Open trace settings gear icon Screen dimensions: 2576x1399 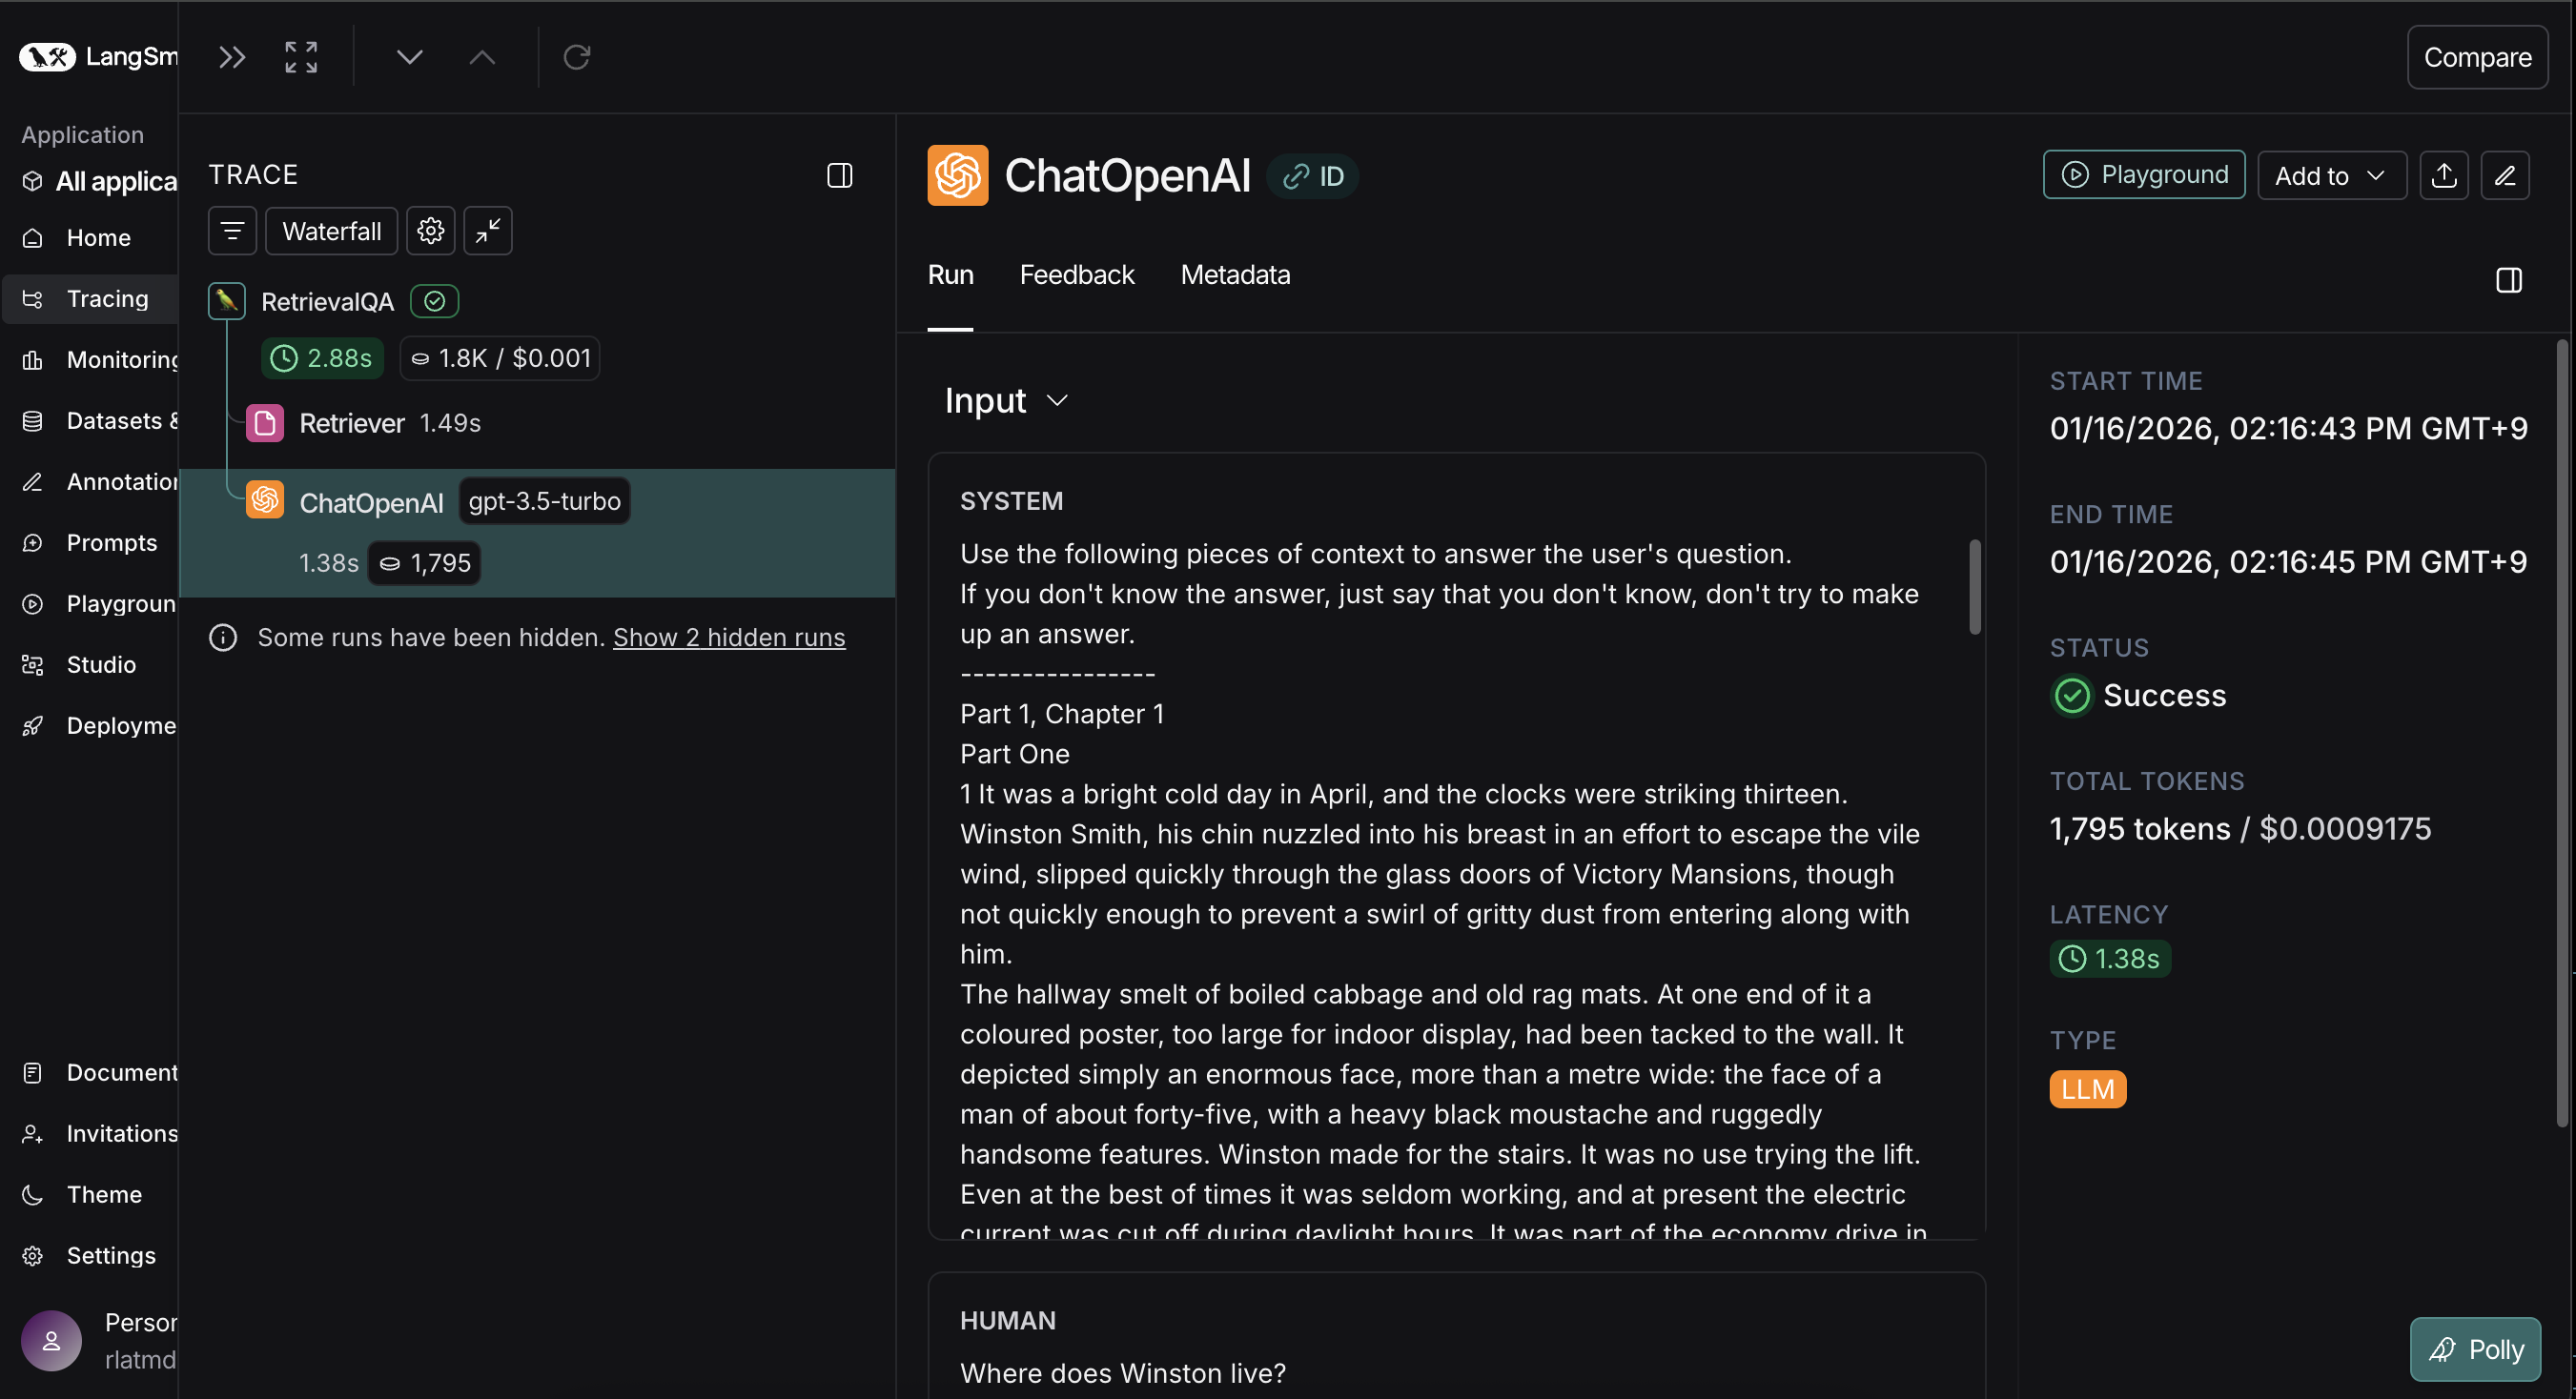coord(431,231)
